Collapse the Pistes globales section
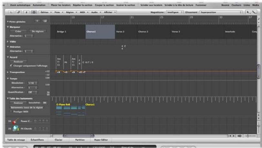 (x=8, y=22)
